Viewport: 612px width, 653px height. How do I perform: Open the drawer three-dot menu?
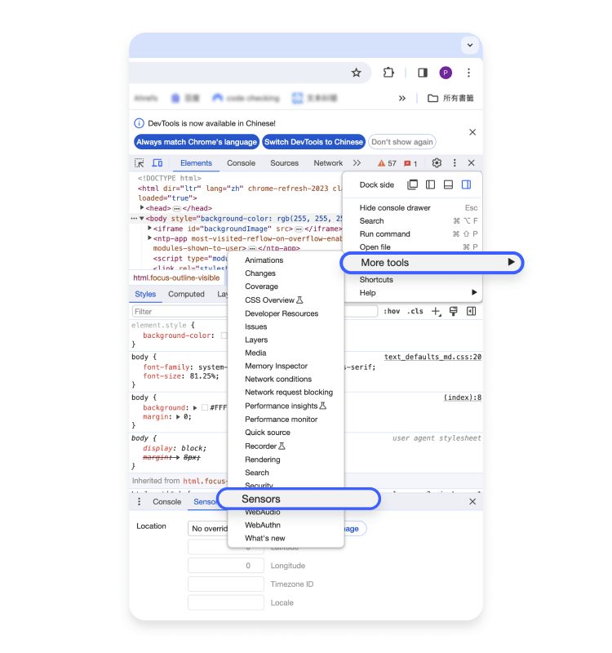click(x=139, y=501)
